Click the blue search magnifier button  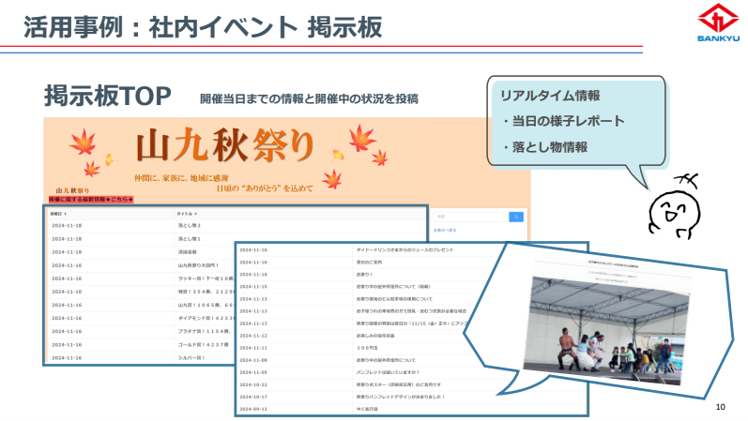(516, 217)
